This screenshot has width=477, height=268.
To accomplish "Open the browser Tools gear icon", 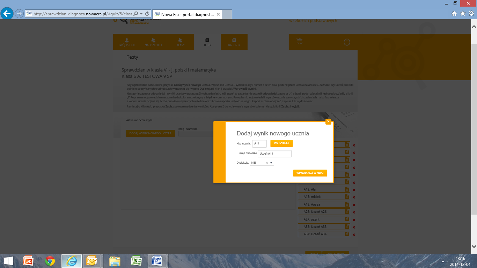I will click(x=471, y=14).
